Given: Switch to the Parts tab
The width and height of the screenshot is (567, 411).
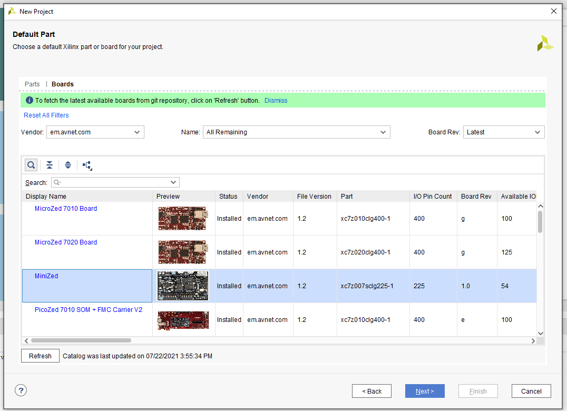Looking at the screenshot, I should coord(32,84).
